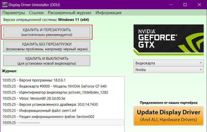Select log line 'Версия программы: 18.0.6.1'
Image resolution: width=207 pixels, height=132 pixels.
[x=62, y=80]
